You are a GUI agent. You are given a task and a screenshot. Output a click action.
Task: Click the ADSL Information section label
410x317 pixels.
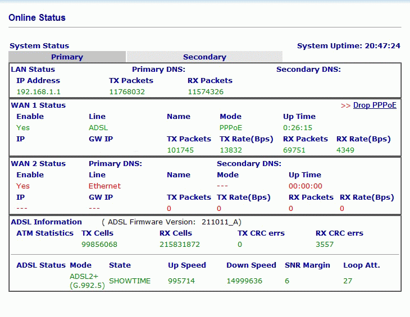click(x=46, y=222)
